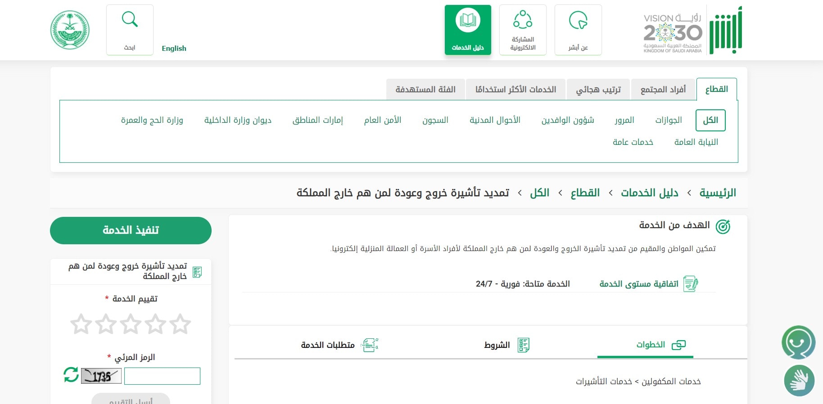Rate service with rightmost star
This screenshot has width=823, height=404.
(180, 324)
